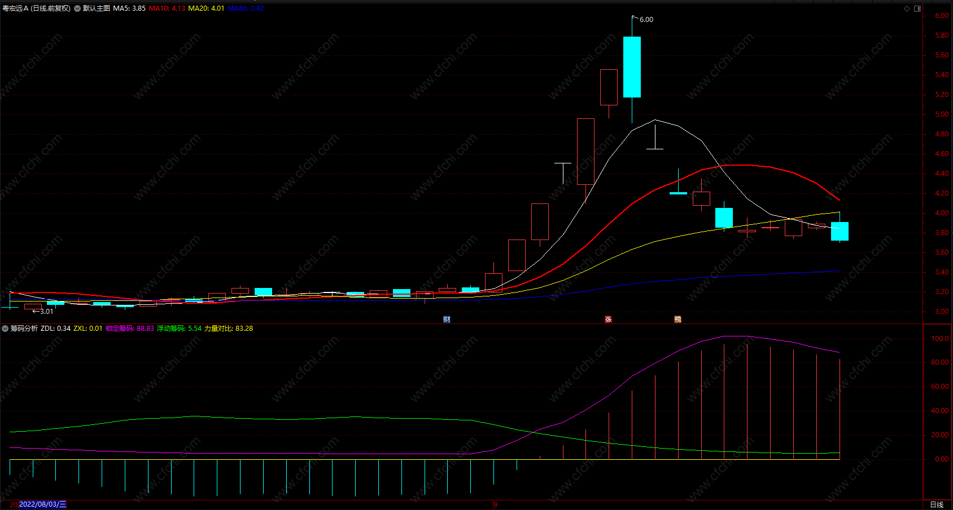
Task: Click the 涨 marker below chart
Action: tap(608, 320)
